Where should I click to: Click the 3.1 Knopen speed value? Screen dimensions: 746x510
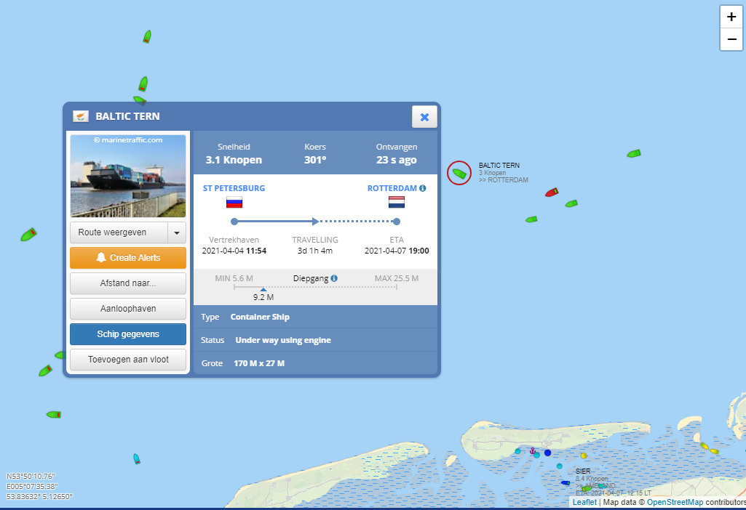pyautogui.click(x=234, y=160)
